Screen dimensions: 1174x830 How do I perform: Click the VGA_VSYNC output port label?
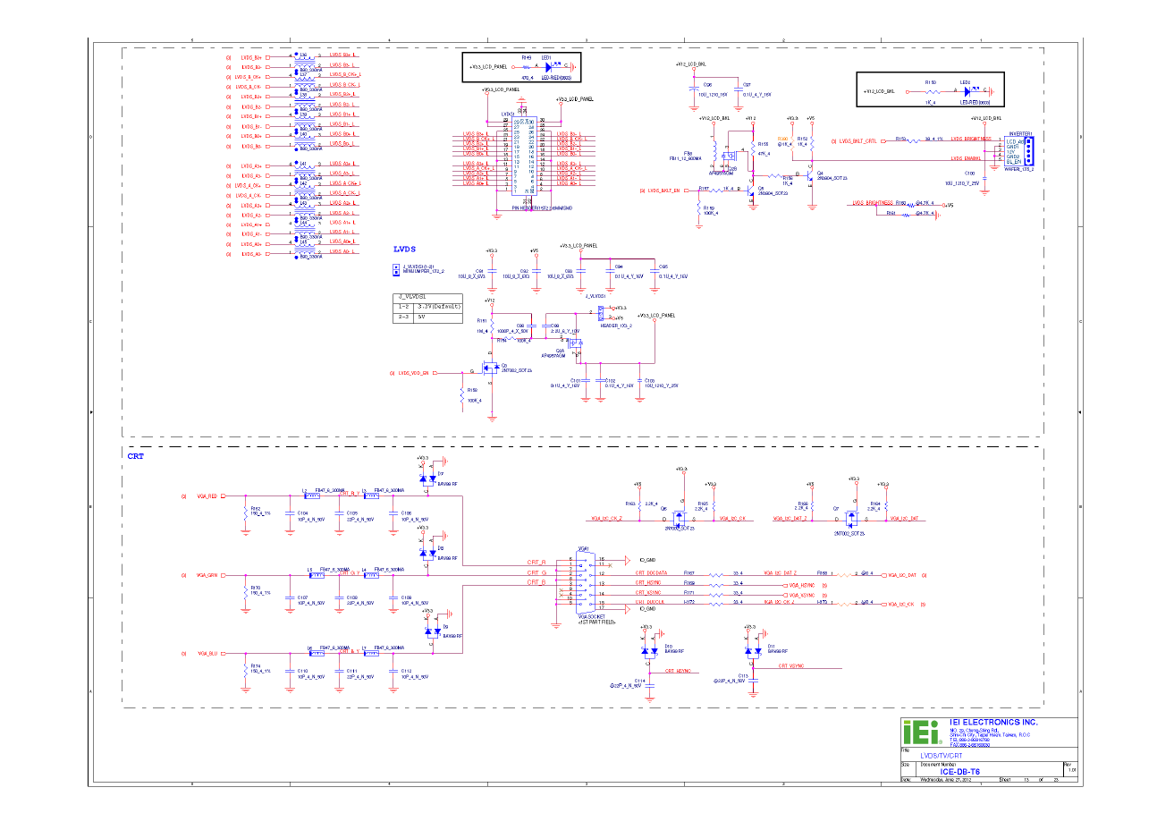(x=802, y=596)
